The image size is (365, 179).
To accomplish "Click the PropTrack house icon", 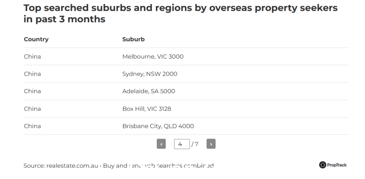I will (x=322, y=165).
